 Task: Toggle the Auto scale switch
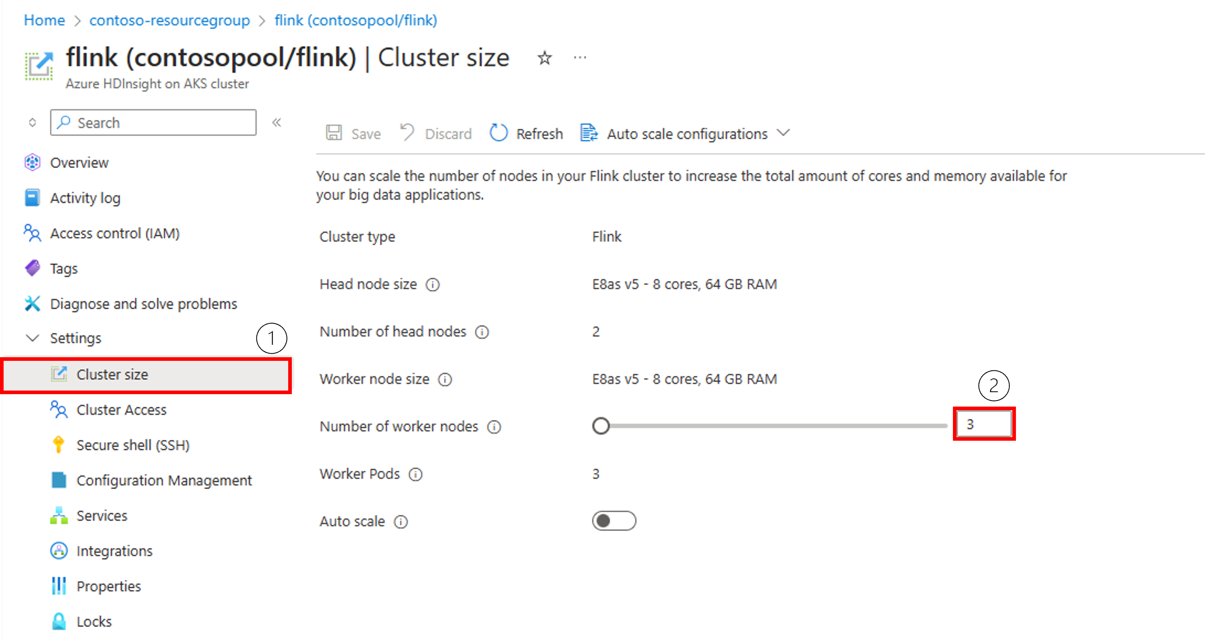[x=614, y=521]
